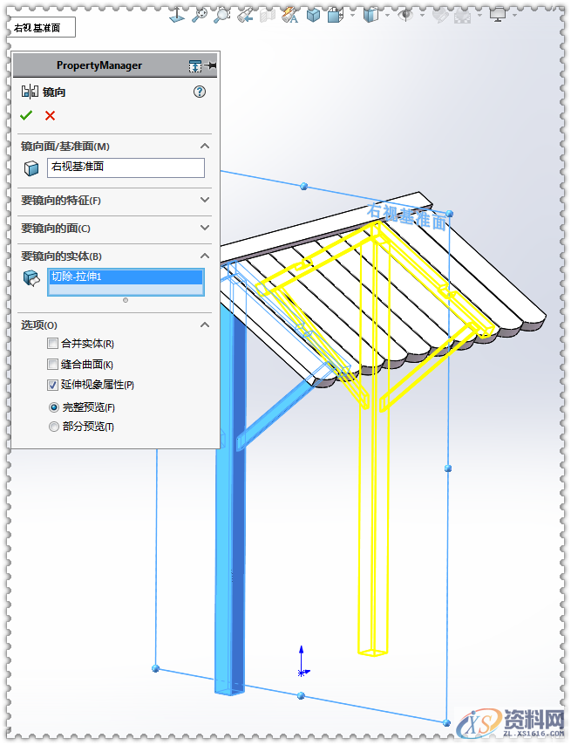
Task: Select 切除-拉伸1 in the bodies list
Action: coord(126,277)
